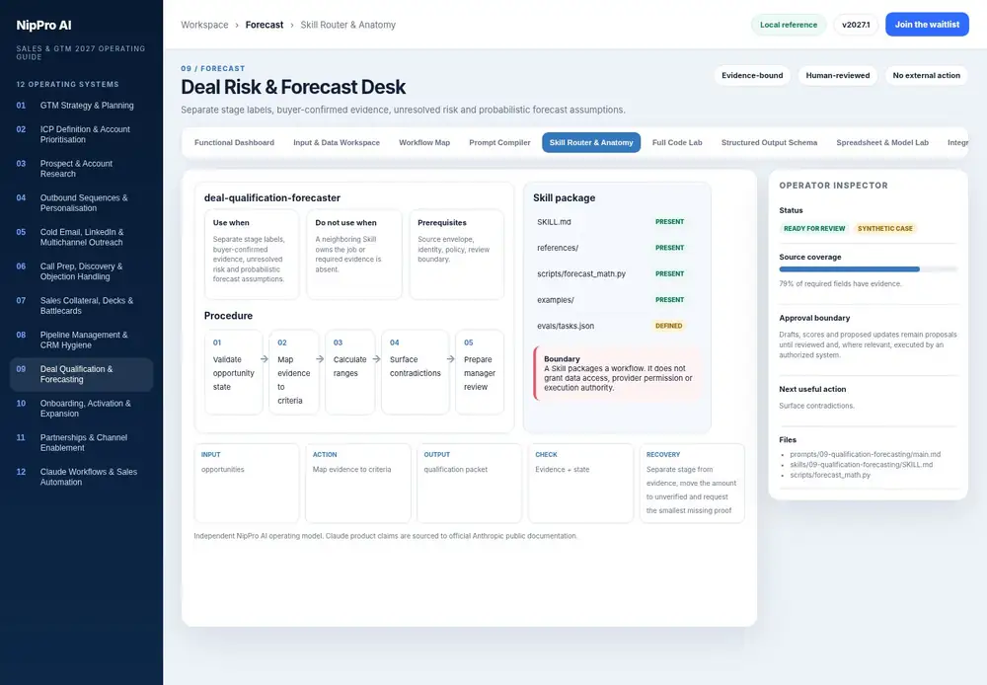Go to the Forecast breadcrumb
Screen dimensions: 987x685
pyautogui.click(x=265, y=25)
